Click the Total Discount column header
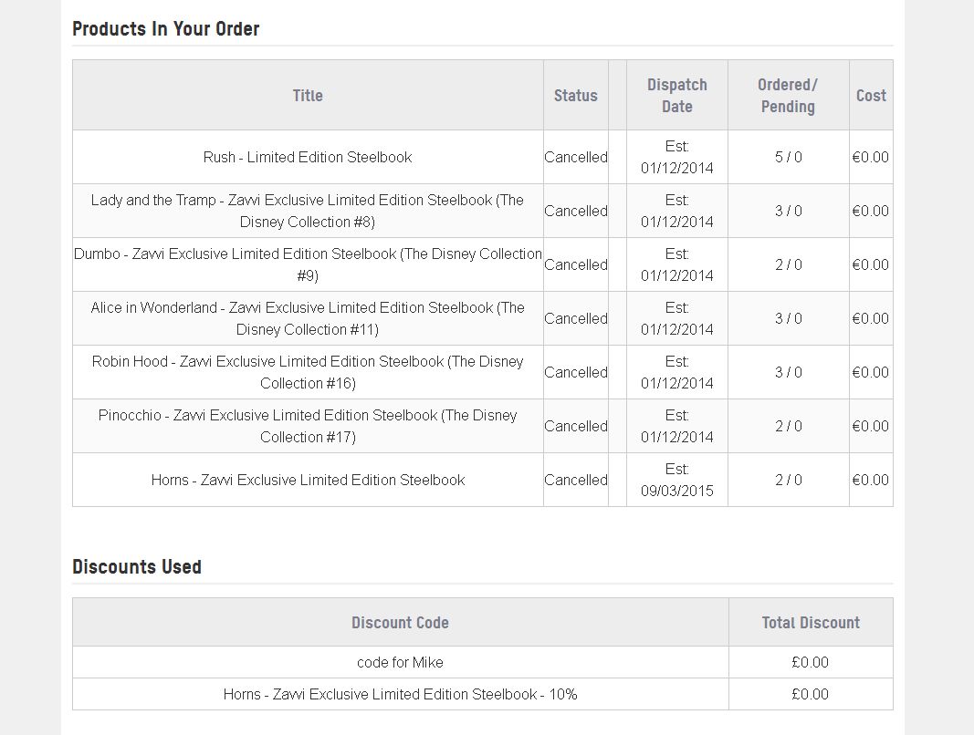 click(x=811, y=623)
